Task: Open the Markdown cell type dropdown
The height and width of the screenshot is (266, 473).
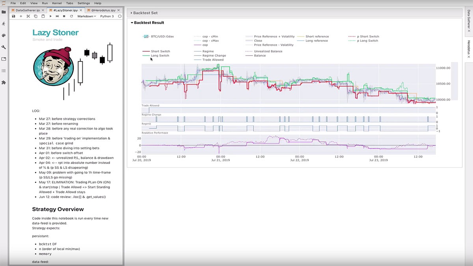Action: [x=86, y=16]
